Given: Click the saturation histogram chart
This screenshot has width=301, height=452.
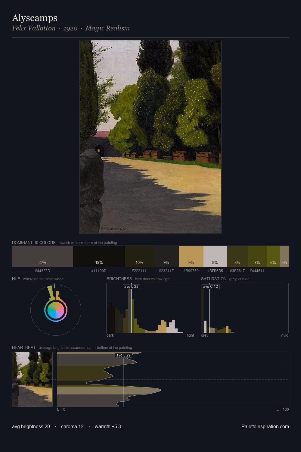Looking at the screenshot, I should tap(245, 308).
